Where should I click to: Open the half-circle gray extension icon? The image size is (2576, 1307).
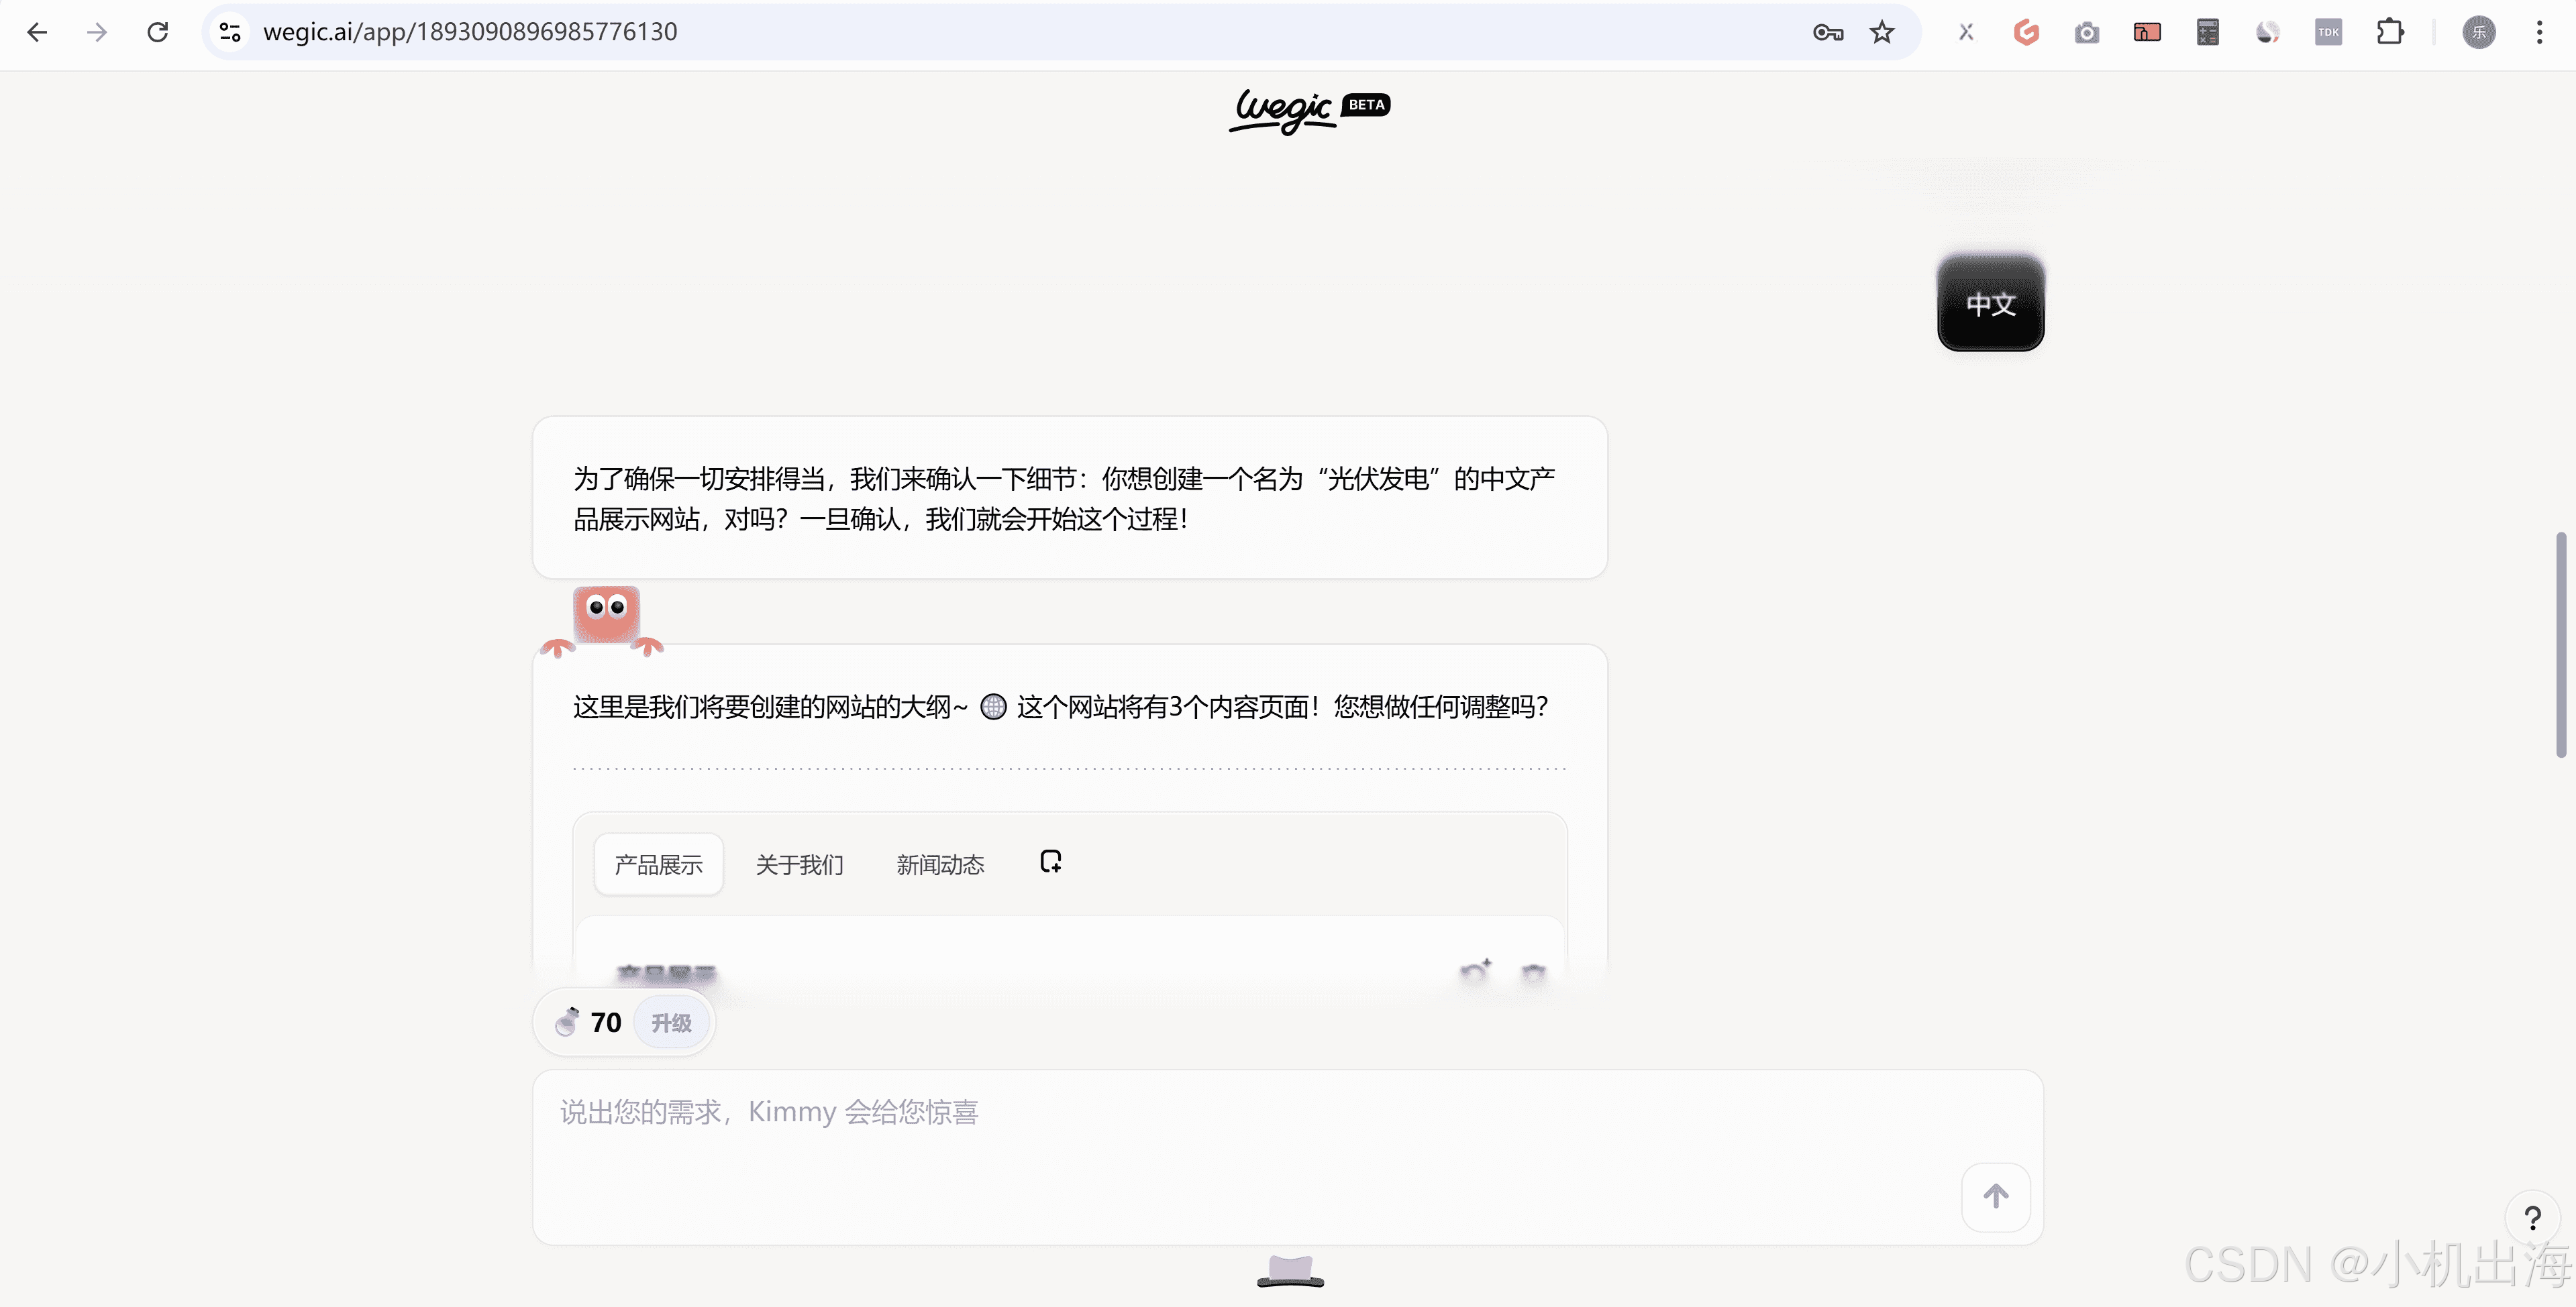pyautogui.click(x=2268, y=32)
